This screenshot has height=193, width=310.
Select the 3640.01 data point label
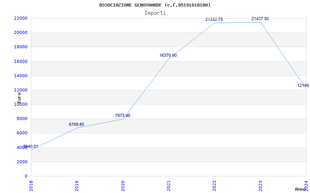pyautogui.click(x=31, y=146)
